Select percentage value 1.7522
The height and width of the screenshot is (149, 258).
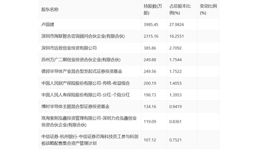point(175,72)
